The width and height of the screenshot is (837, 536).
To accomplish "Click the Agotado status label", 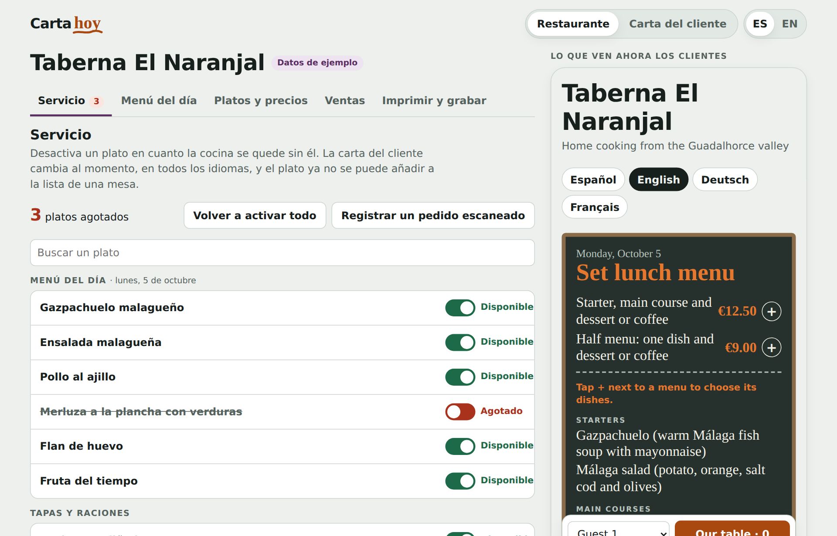I will coord(501,411).
